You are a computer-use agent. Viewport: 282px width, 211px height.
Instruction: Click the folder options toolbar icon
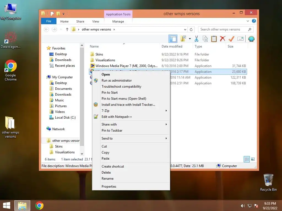183,38
